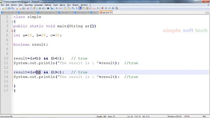The image size is (210, 118).
Task: Redo the edit with toolbar arrow
Action: click(43, 8)
